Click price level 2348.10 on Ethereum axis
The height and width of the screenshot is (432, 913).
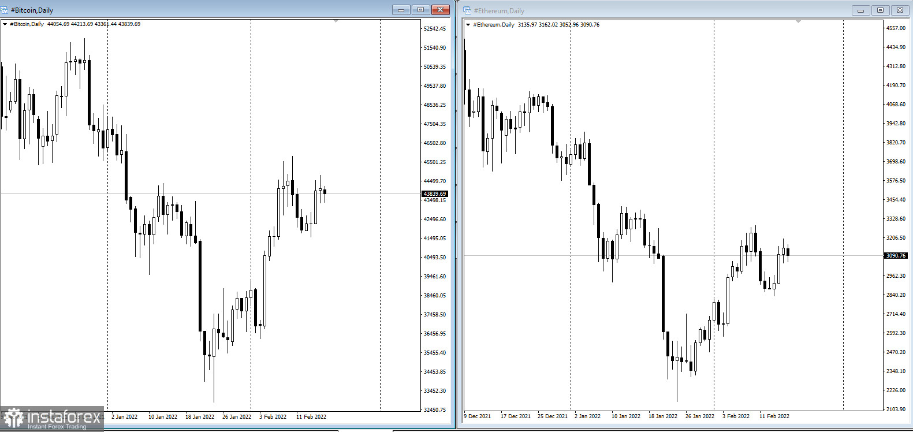tap(896, 371)
